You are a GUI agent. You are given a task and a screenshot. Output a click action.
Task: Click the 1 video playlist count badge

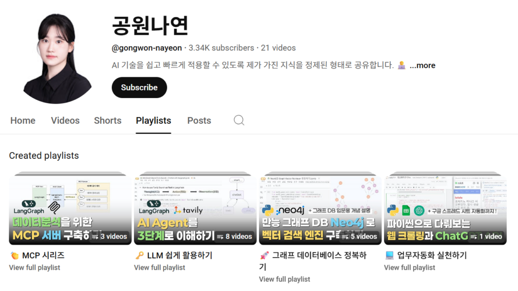click(x=486, y=236)
